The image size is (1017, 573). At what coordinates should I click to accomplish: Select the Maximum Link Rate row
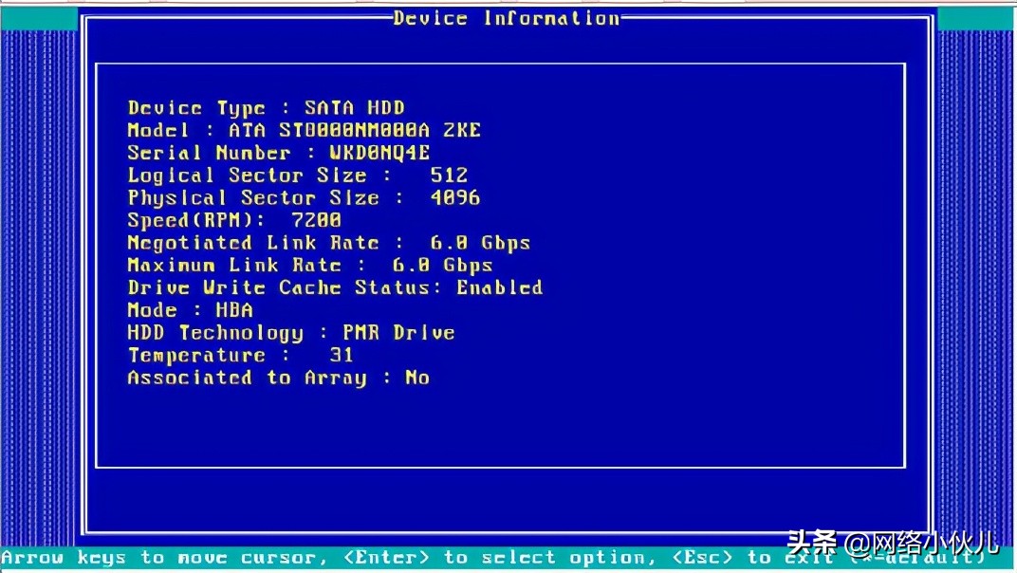tap(309, 266)
